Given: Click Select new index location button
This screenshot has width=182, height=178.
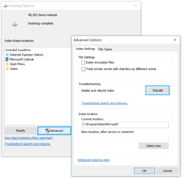Looking at the screenshot, I should point(154,146).
